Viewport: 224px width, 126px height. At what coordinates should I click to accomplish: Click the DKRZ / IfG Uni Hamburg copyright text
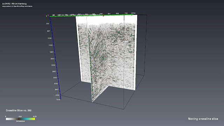[x=14, y=4]
